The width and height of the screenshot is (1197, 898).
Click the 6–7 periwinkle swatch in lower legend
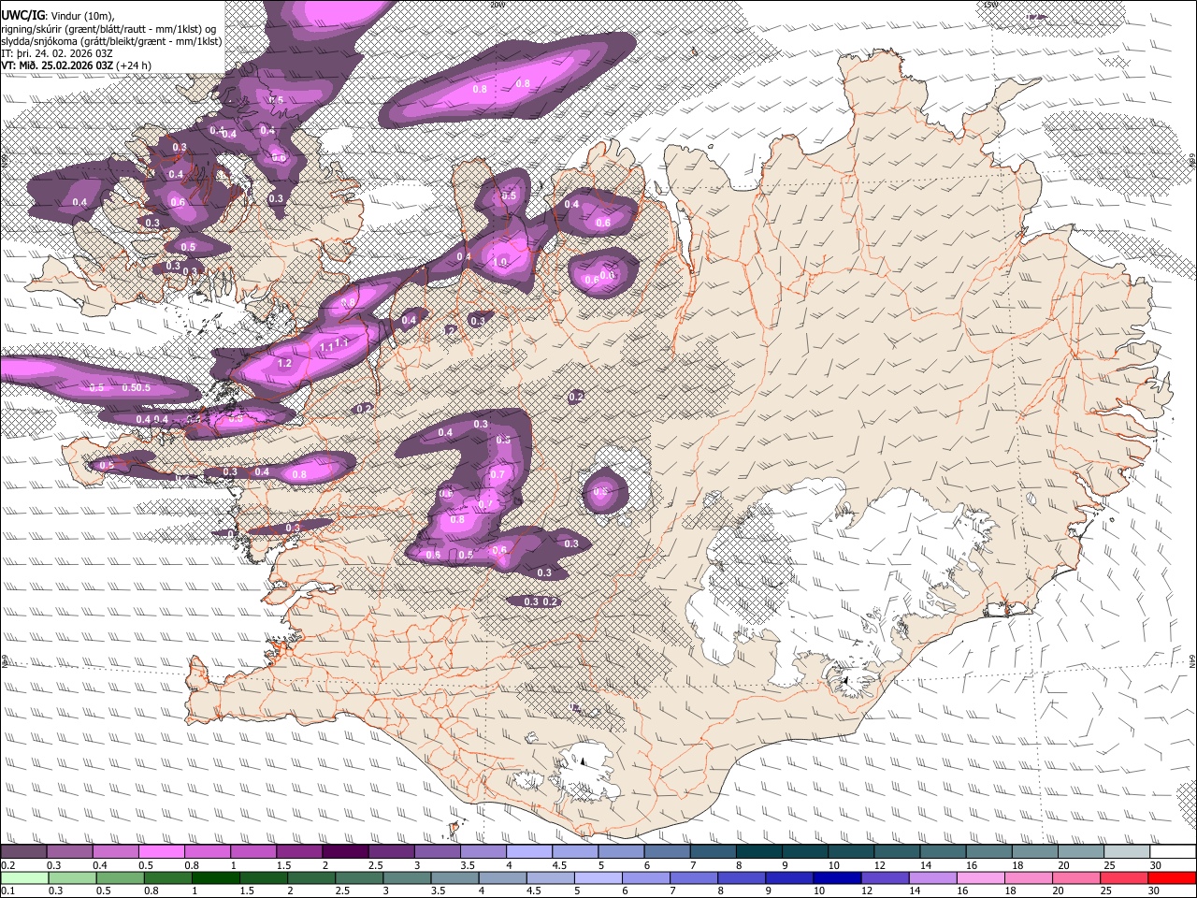645,877
